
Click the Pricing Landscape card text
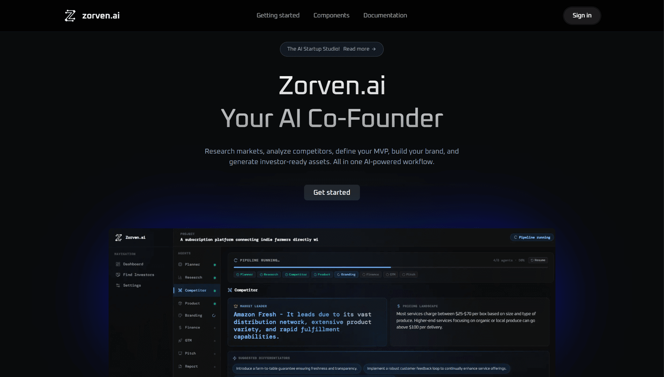coord(466,320)
